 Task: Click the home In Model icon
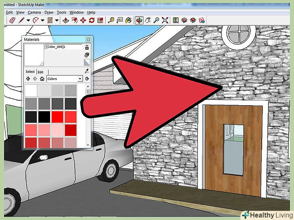click(x=42, y=79)
